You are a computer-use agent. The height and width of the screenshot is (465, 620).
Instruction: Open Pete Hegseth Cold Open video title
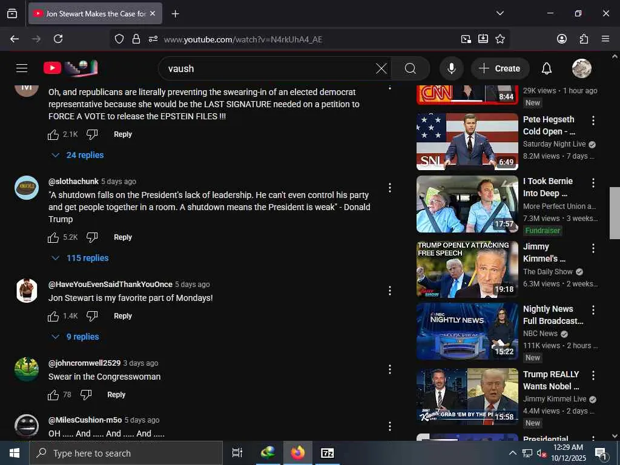[549, 125]
